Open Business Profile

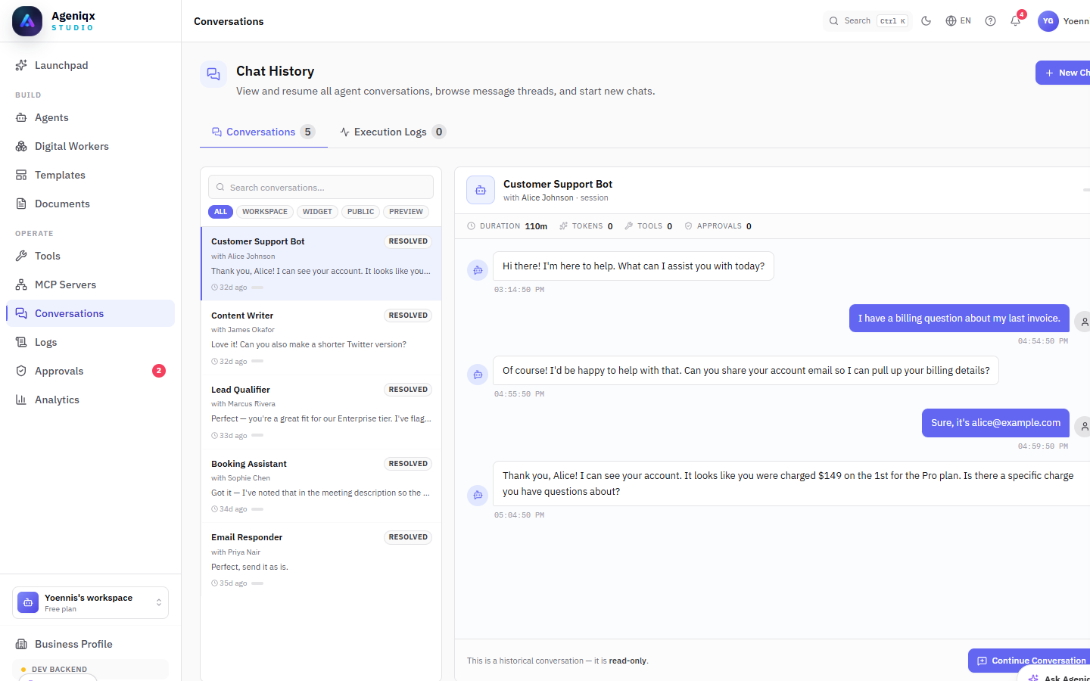pyautogui.click(x=90, y=644)
